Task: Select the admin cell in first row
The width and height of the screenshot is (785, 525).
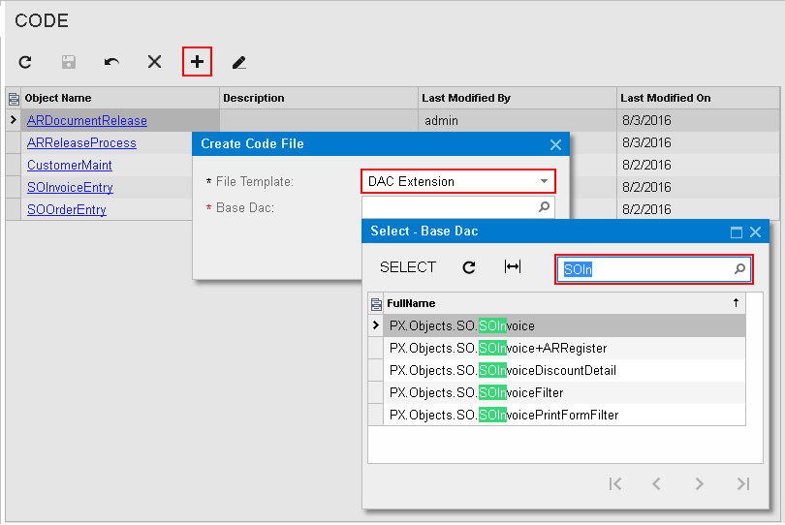Action: pos(518,121)
